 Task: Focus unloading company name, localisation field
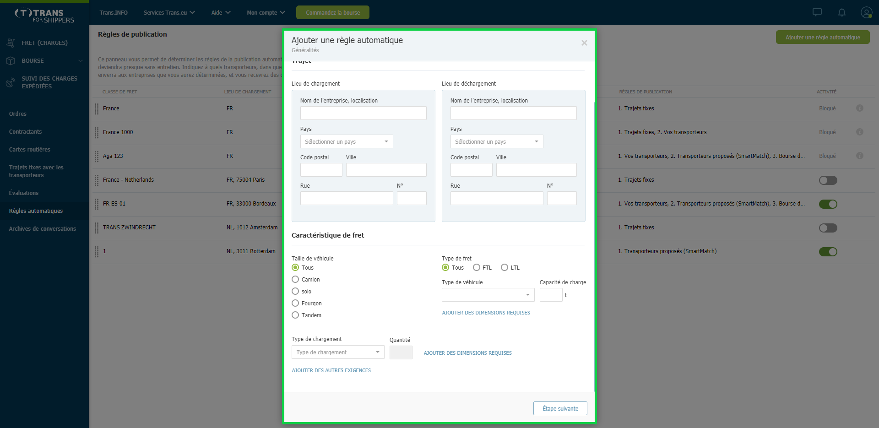click(514, 113)
